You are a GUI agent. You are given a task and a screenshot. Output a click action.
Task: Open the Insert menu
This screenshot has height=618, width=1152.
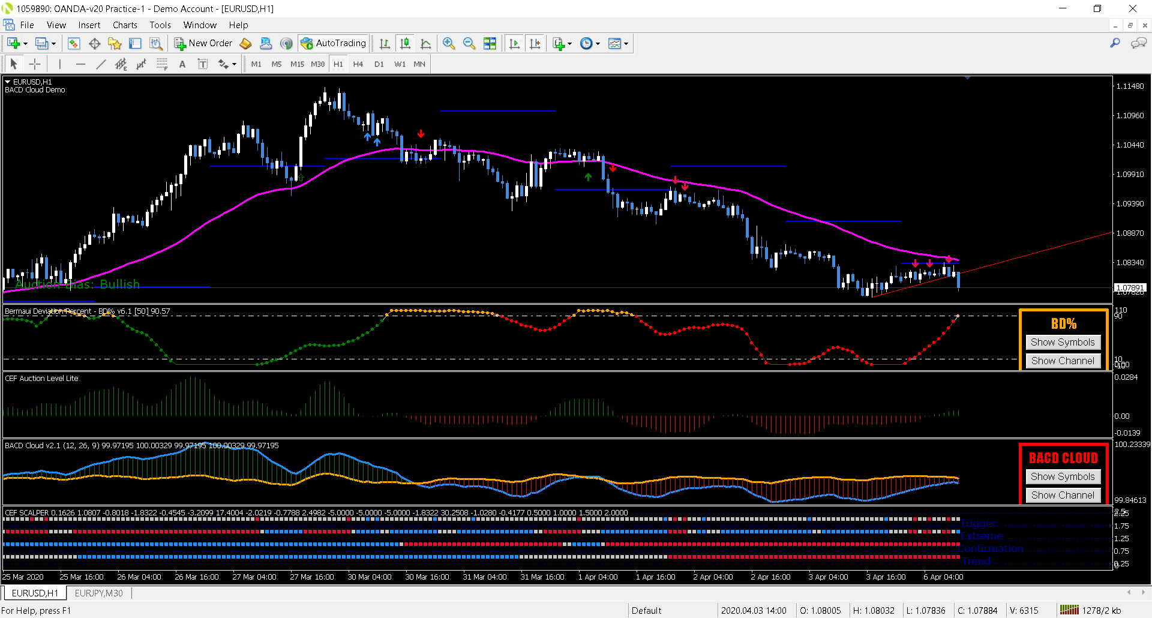point(89,25)
